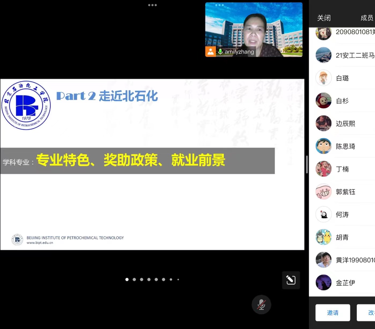Click green microphone icon beside amilyzhang
375x329 pixels.
(220, 52)
